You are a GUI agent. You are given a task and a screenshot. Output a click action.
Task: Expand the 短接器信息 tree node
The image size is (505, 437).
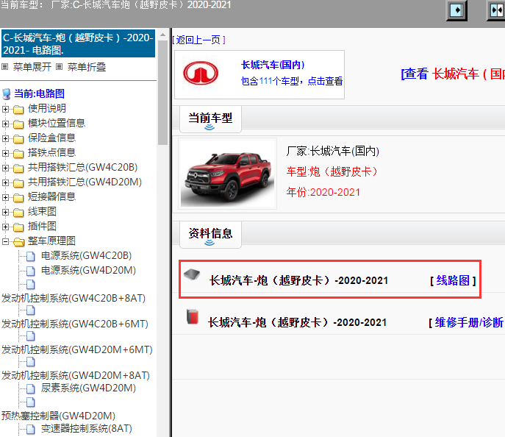tap(5, 197)
